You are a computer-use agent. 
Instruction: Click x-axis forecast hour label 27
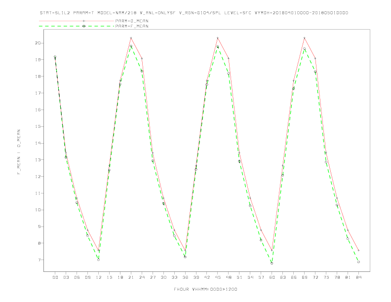click(x=153, y=277)
